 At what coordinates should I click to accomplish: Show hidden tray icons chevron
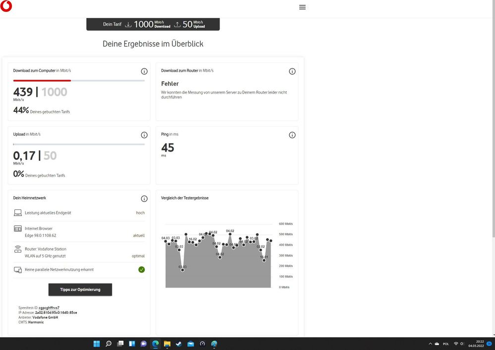pyautogui.click(x=430, y=344)
